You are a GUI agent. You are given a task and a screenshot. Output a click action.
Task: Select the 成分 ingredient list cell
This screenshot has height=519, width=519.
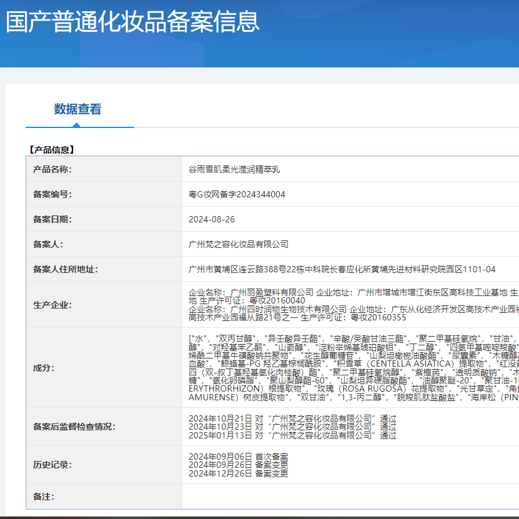tap(344, 368)
